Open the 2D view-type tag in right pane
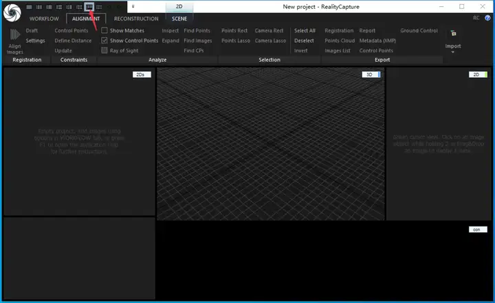Viewport: 495px width, 303px height. (x=478, y=74)
